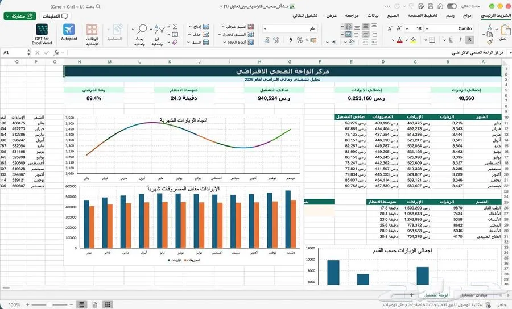Image resolution: width=512 pixels, height=309 pixels.
Task: Click Increase Decimal icon
Action: coord(276,40)
